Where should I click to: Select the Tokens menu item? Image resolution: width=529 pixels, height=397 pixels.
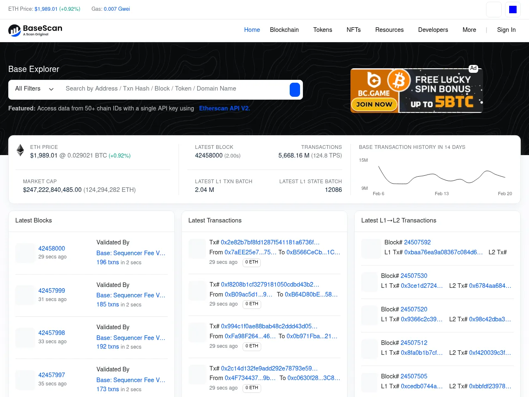(x=322, y=30)
